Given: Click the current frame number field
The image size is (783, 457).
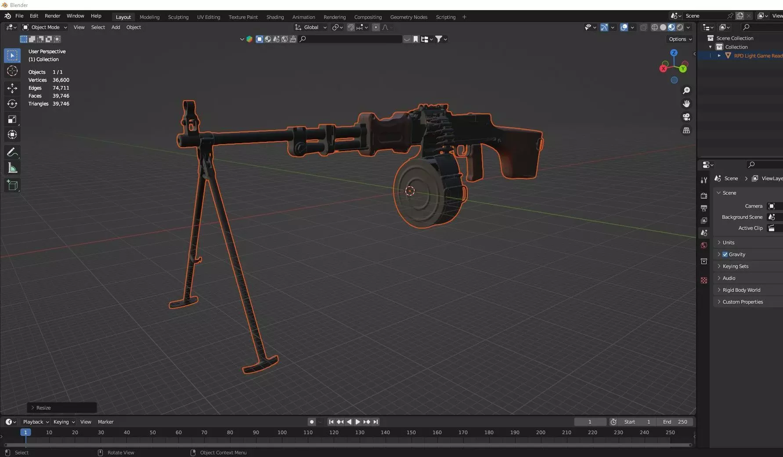Looking at the screenshot, I should point(590,422).
